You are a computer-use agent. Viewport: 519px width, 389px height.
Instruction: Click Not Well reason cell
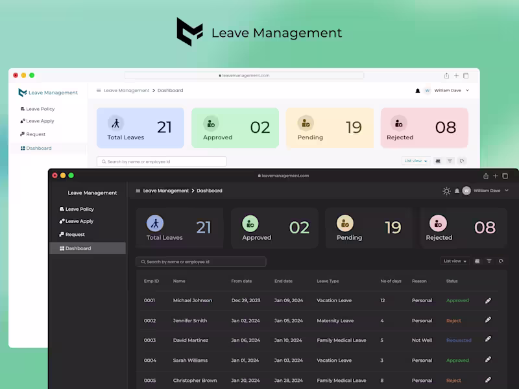tap(422, 340)
